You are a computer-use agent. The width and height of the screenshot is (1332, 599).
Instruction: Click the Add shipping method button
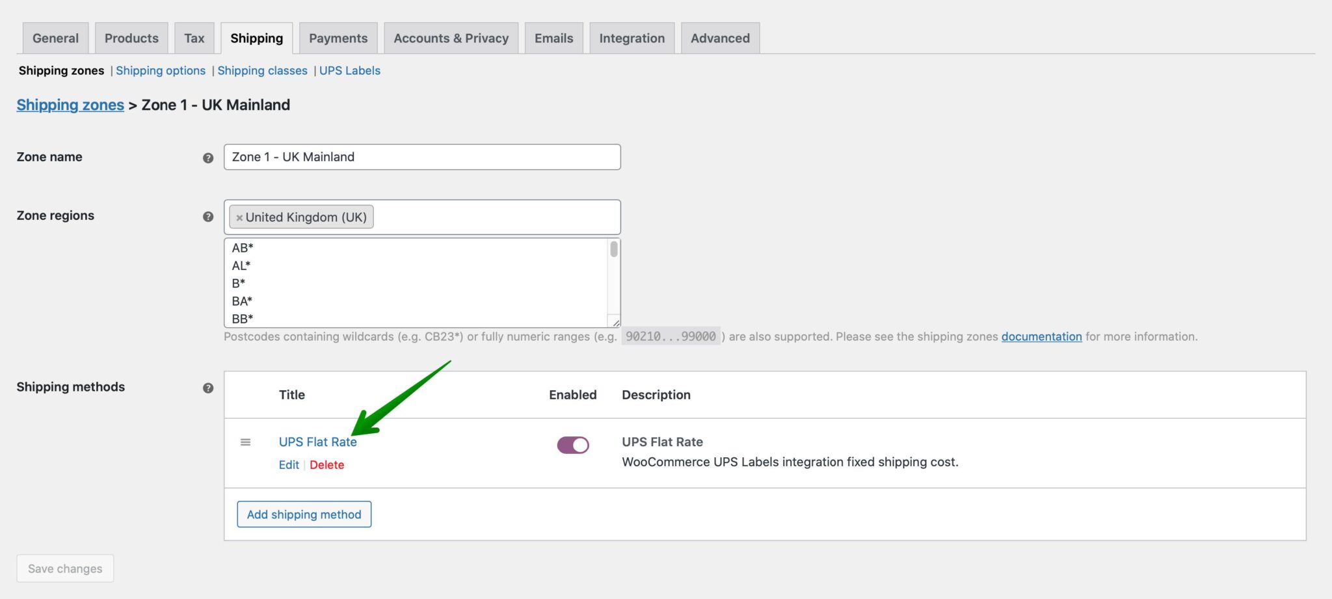pyautogui.click(x=304, y=514)
